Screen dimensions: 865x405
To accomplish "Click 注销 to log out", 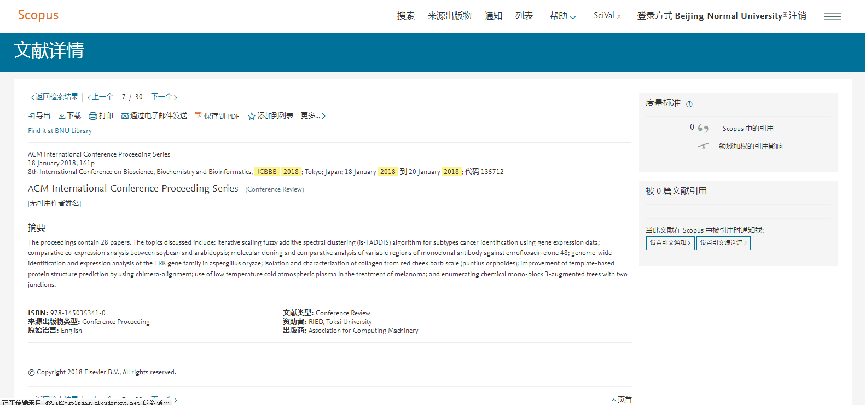I will [798, 16].
